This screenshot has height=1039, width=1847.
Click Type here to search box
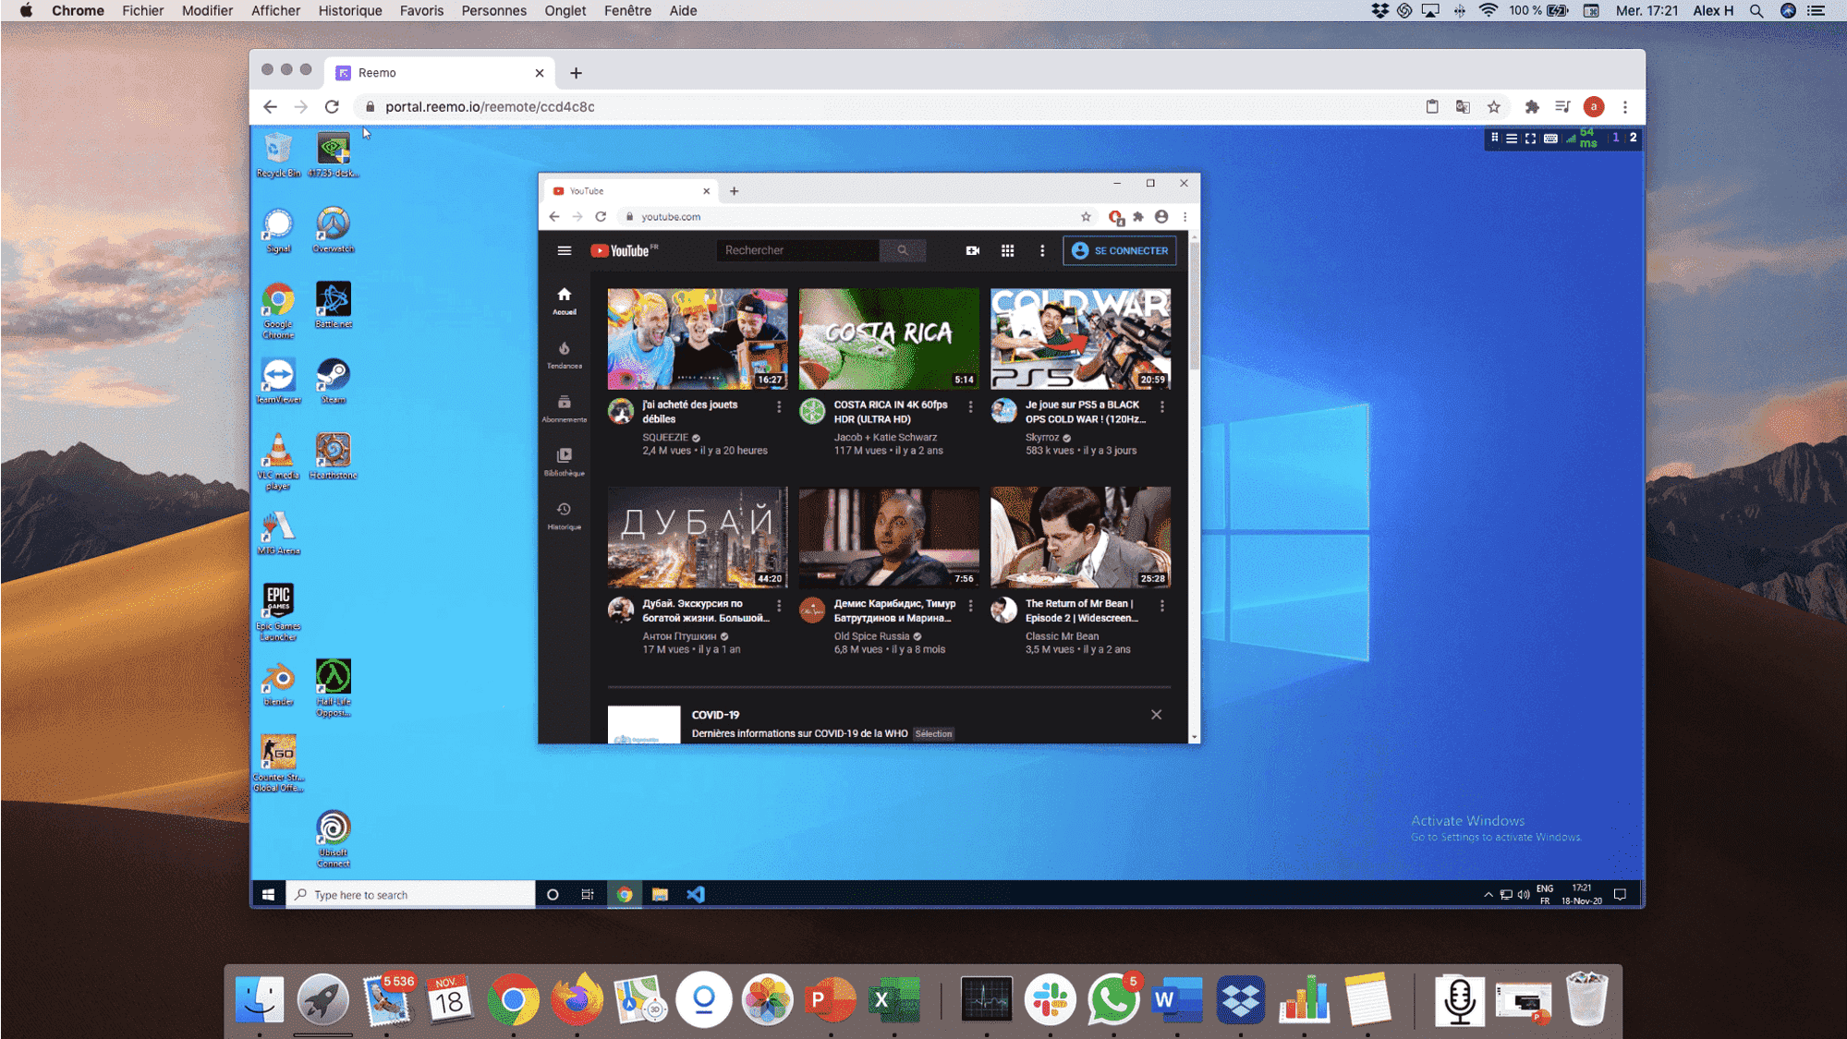[x=411, y=894]
